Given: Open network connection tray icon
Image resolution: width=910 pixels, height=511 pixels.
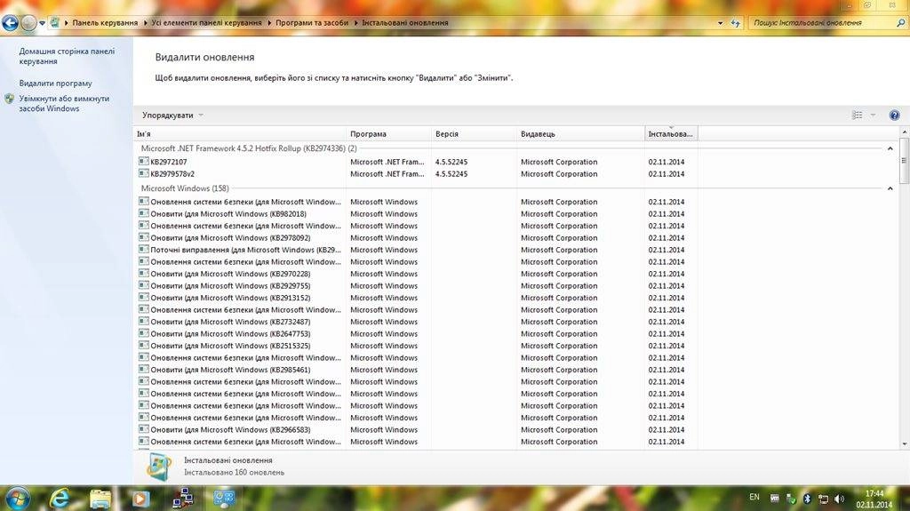Looking at the screenshot, I should coord(823,499).
